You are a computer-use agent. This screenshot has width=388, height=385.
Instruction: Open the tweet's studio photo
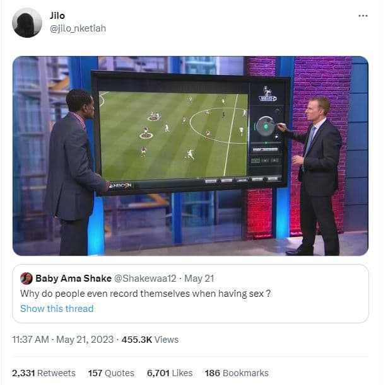(191, 156)
